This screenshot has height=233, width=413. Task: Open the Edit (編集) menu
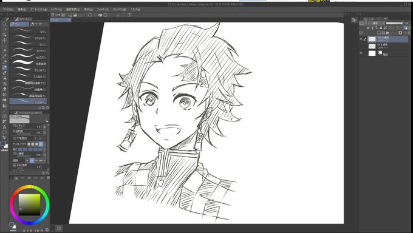point(22,9)
